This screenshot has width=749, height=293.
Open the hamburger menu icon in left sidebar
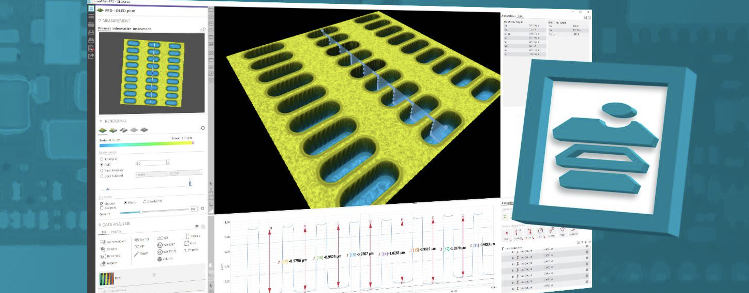pos(91,16)
